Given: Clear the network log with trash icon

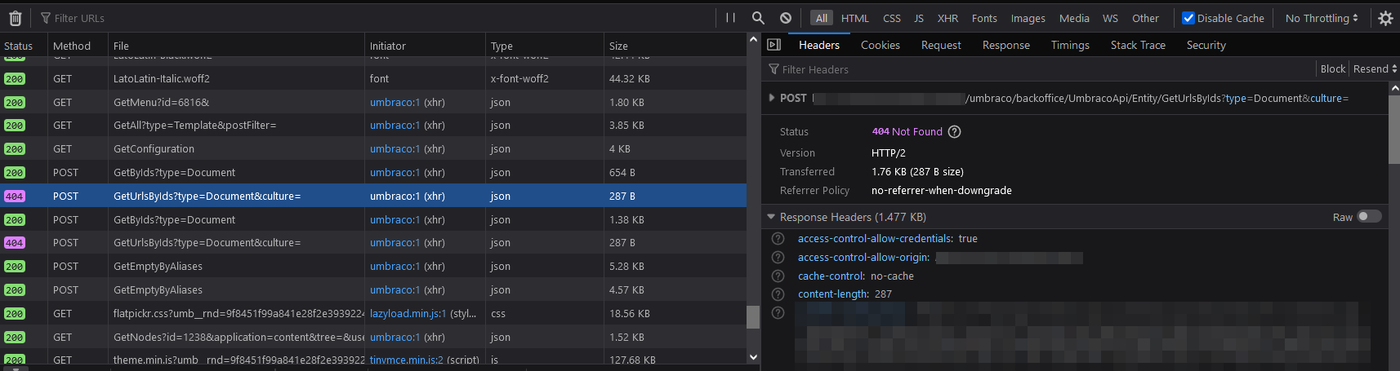Looking at the screenshot, I should coord(15,18).
